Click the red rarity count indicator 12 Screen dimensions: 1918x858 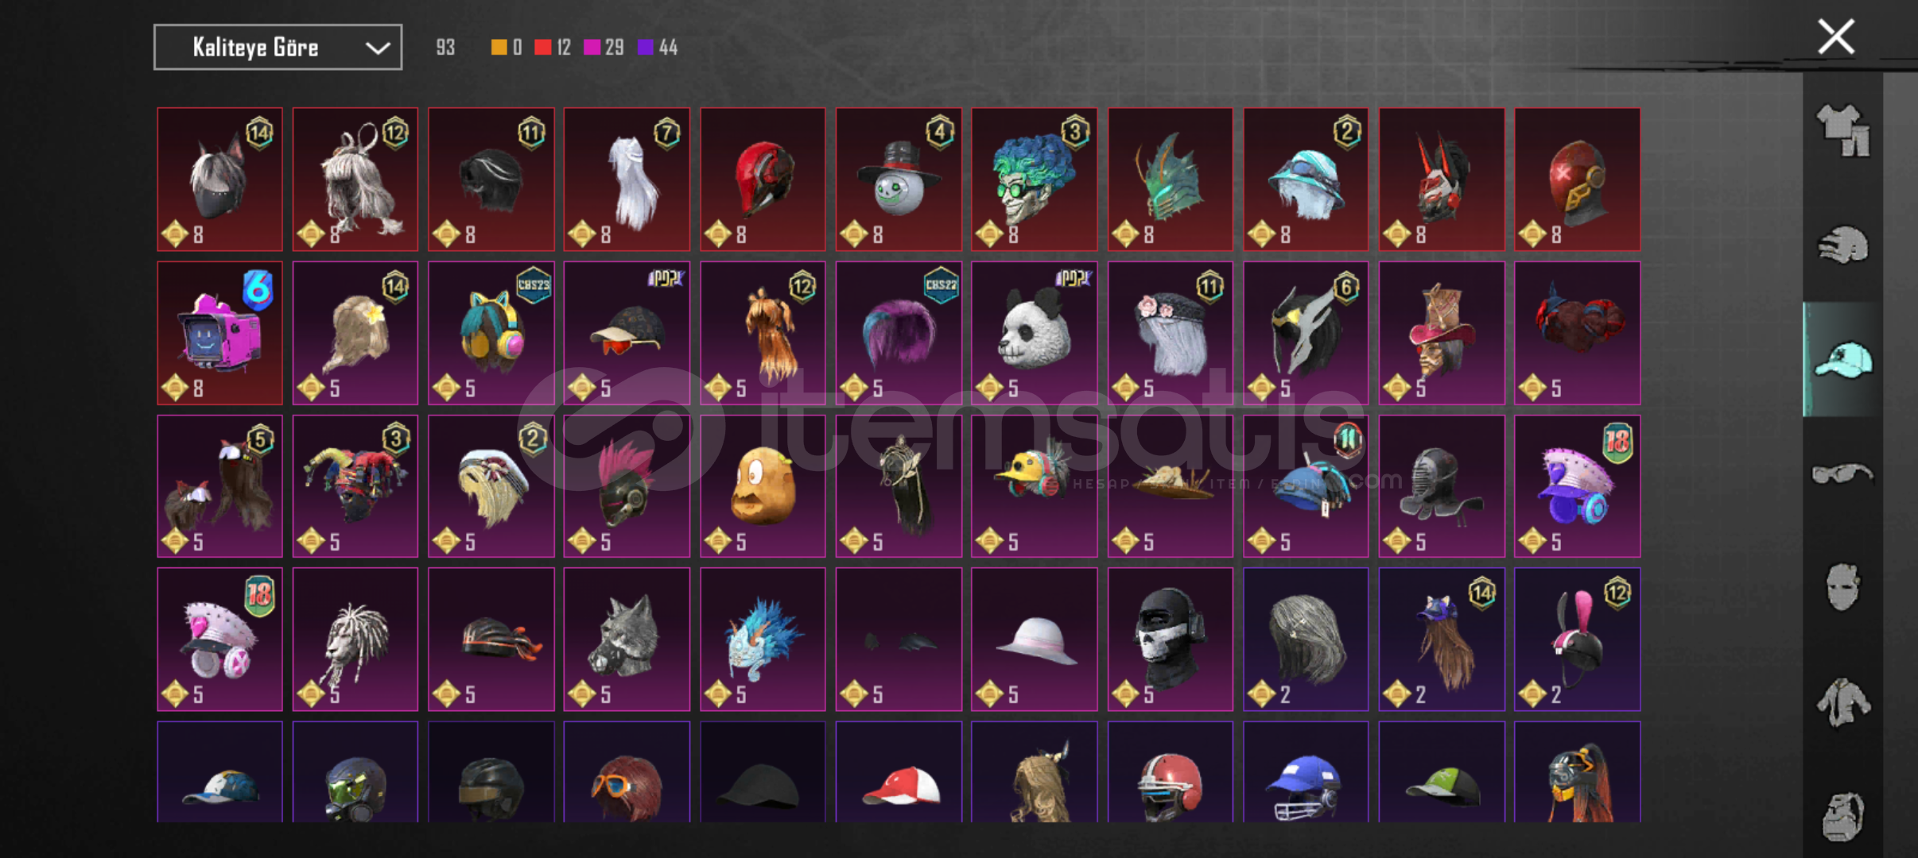pos(553,48)
